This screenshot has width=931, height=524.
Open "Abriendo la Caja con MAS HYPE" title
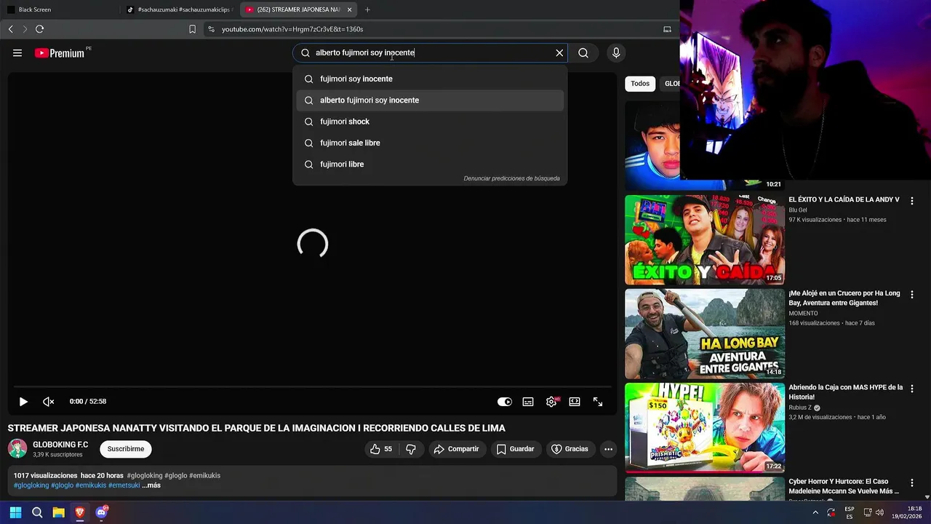pyautogui.click(x=846, y=392)
